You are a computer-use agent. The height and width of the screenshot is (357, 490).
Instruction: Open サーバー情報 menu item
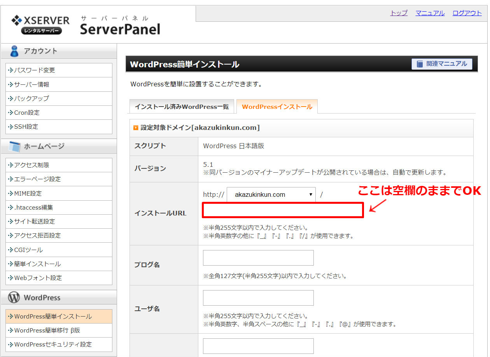[59, 84]
